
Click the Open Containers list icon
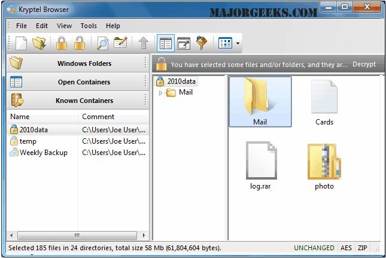coord(16,82)
